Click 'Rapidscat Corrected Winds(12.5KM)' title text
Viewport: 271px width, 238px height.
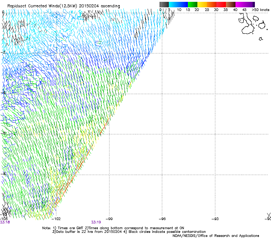click(x=42, y=6)
